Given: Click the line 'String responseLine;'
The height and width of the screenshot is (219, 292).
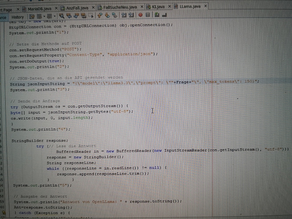Looking at the screenshot, I should [x=71, y=163].
